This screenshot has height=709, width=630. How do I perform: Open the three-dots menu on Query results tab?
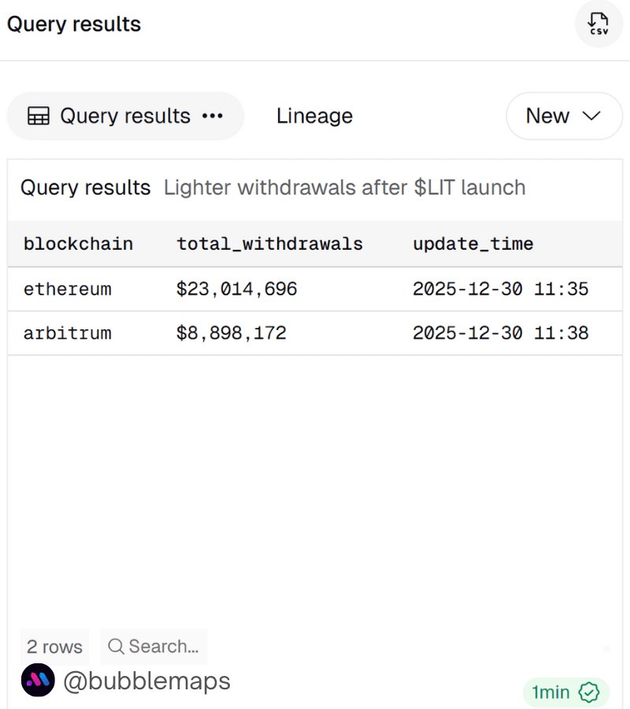pos(213,117)
